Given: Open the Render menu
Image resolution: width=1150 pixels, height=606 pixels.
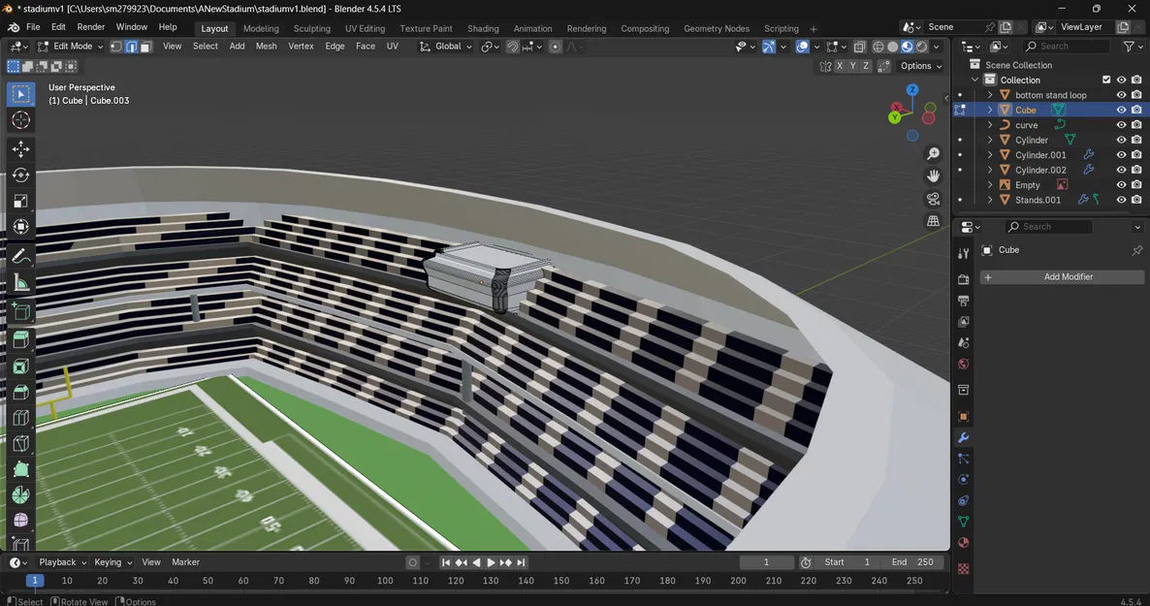Looking at the screenshot, I should click(x=91, y=27).
